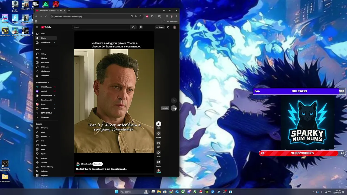Open the Marvel Rivals desktop shortcut
This screenshot has height=195, width=347.
(5, 32)
